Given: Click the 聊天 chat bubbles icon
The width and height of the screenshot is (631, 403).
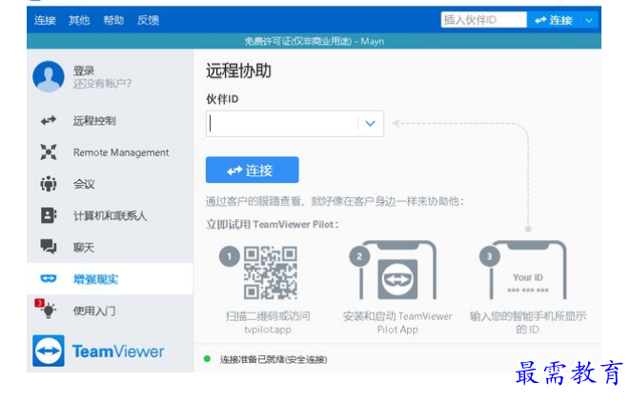Looking at the screenshot, I should 49,247.
